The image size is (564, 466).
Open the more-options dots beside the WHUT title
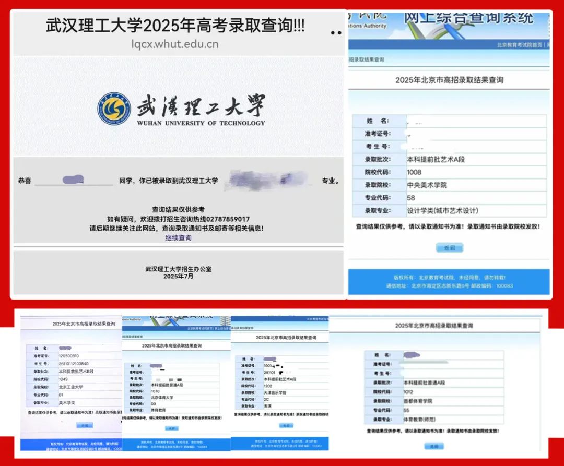tap(336, 33)
